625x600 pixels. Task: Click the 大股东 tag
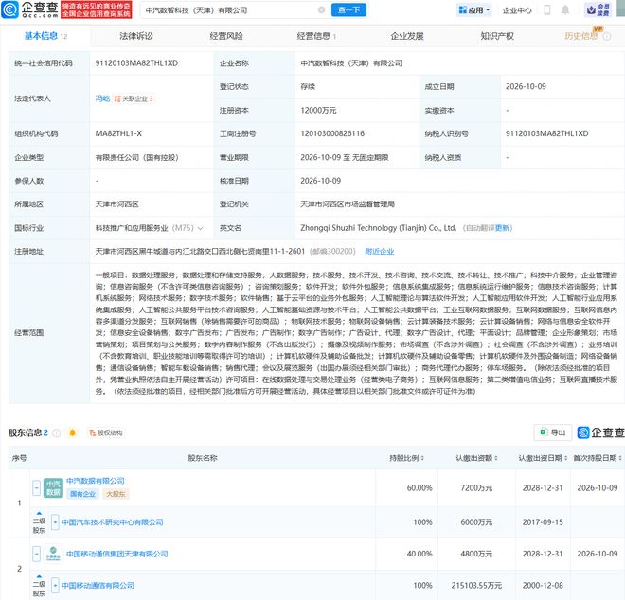(116, 494)
